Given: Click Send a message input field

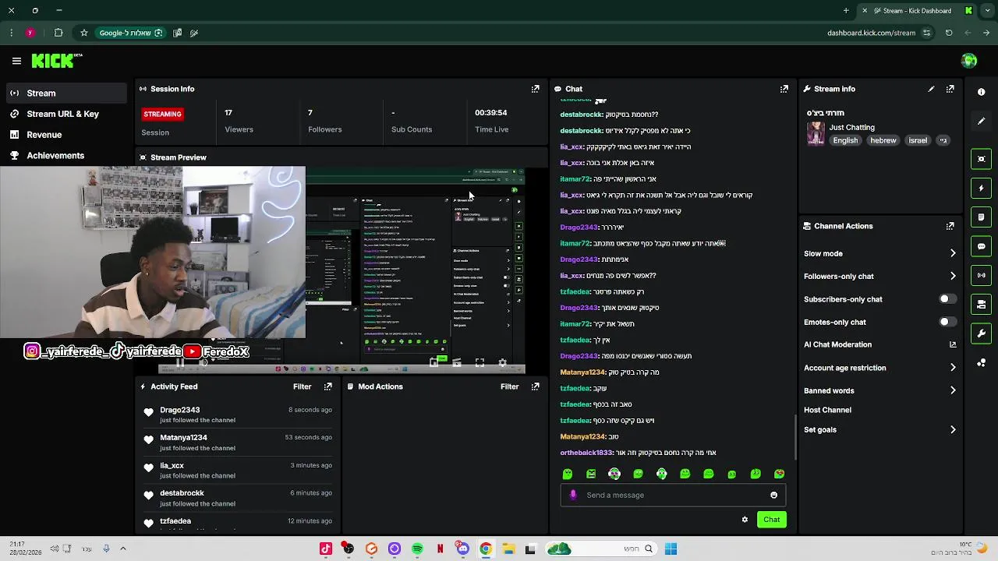Looking at the screenshot, I should click(672, 495).
